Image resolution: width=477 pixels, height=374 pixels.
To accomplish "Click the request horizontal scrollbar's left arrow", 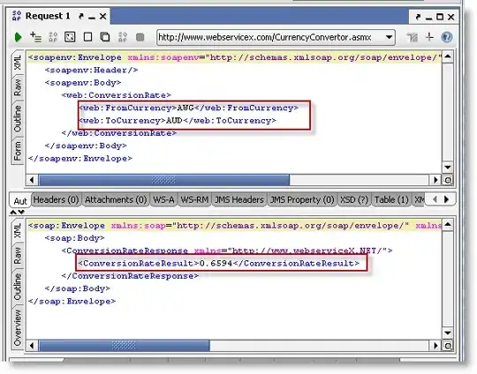I will 32,180.
